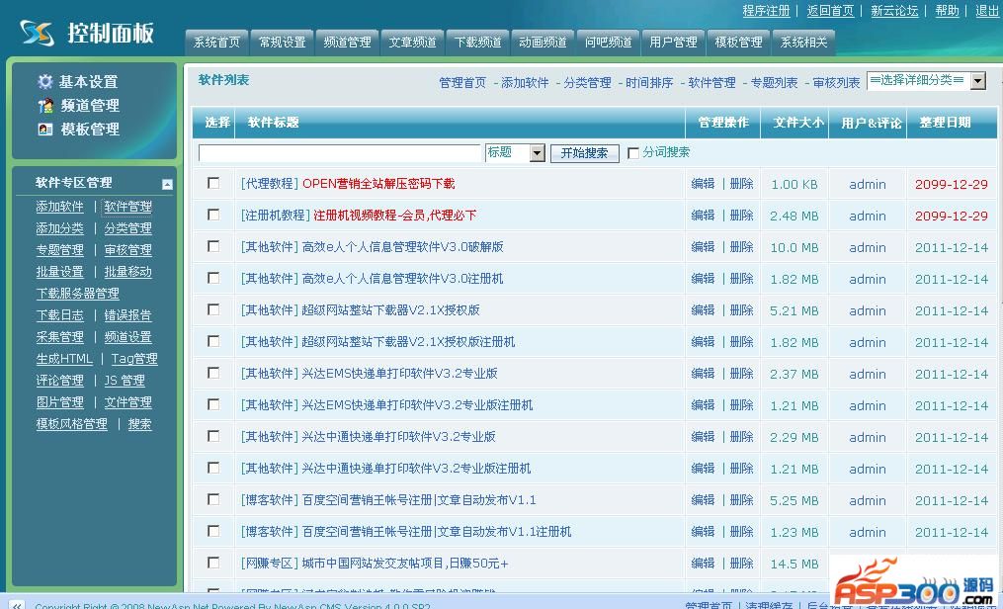Image resolution: width=1003 pixels, height=609 pixels.
Task: Click 删除 for 注册机视频教程 row
Action: click(742, 216)
